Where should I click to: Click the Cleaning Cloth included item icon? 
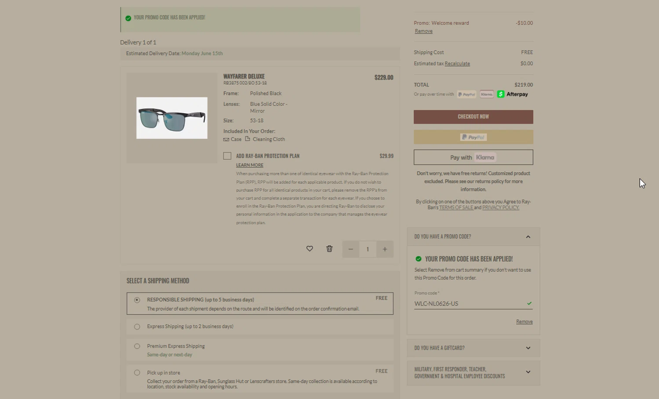tap(247, 139)
